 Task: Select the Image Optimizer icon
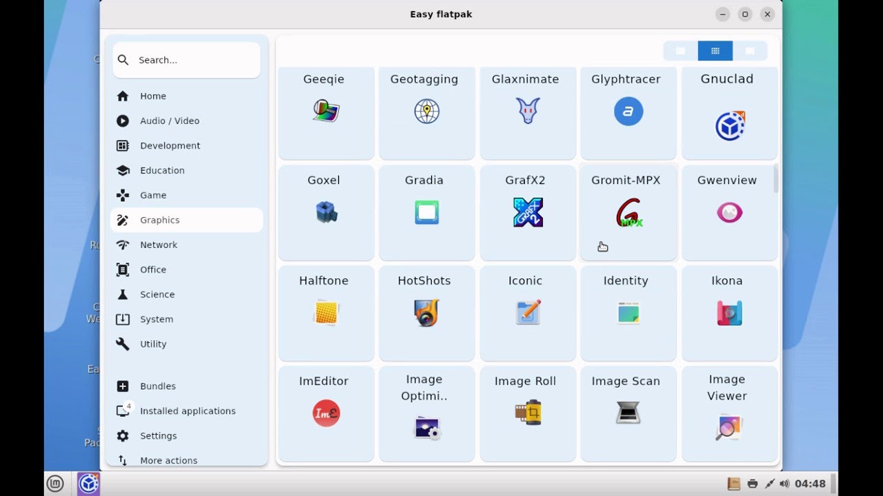(x=428, y=428)
